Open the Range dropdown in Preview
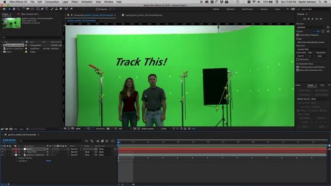Image resolution: width=331 pixels, height=186 pixels. coord(312,42)
